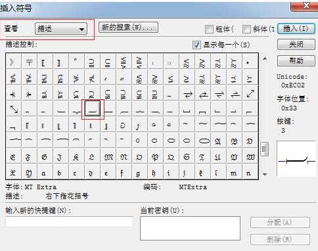Open help with the 帮助 button
This screenshot has width=318, height=251.
coord(296,60)
